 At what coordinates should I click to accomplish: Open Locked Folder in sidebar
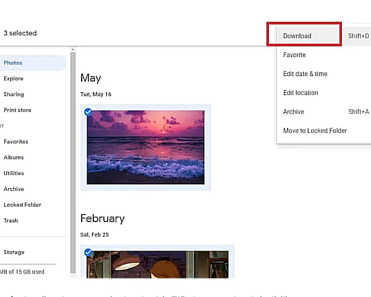(22, 205)
